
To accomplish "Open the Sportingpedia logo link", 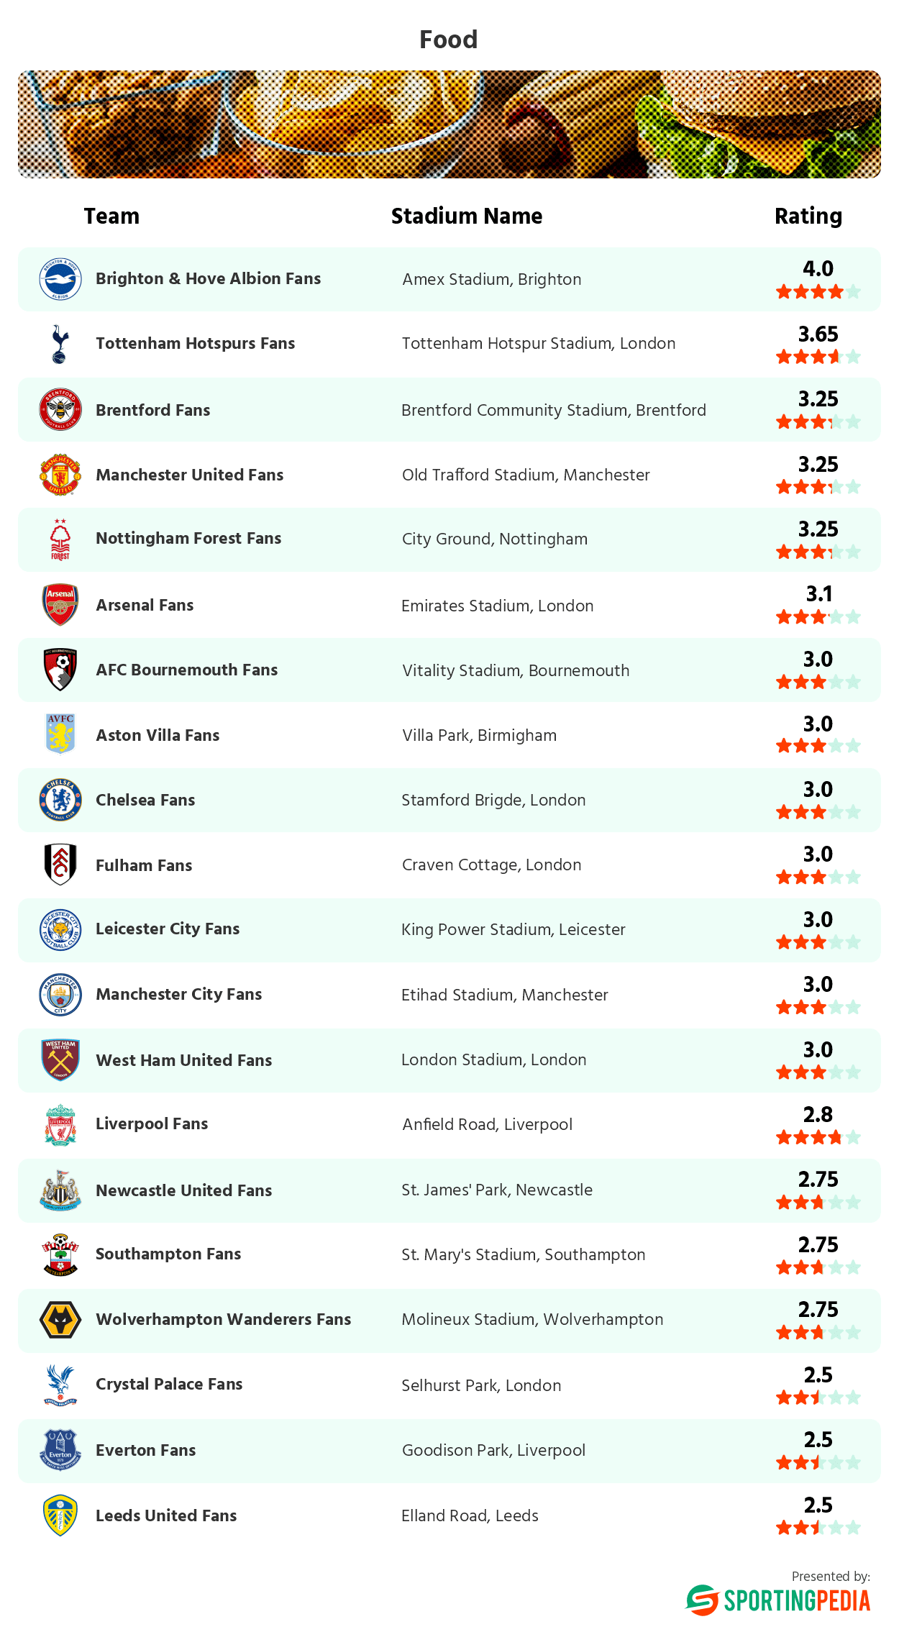I will (x=778, y=1600).
